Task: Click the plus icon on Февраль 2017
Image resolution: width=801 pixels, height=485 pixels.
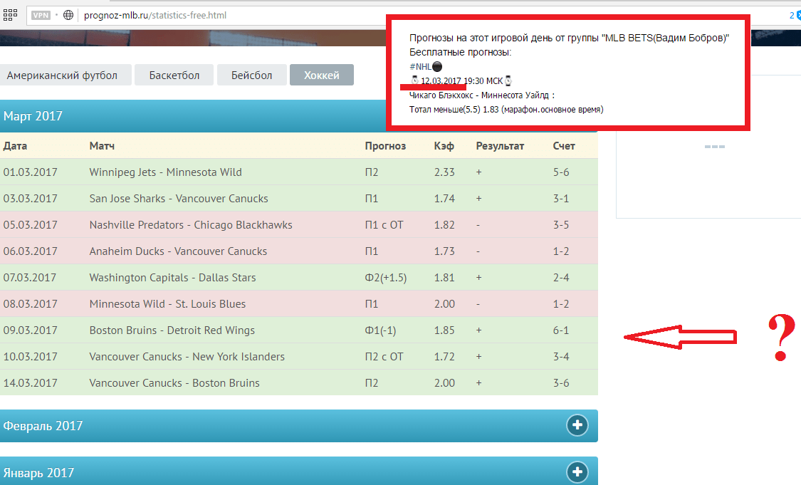Action: (577, 426)
